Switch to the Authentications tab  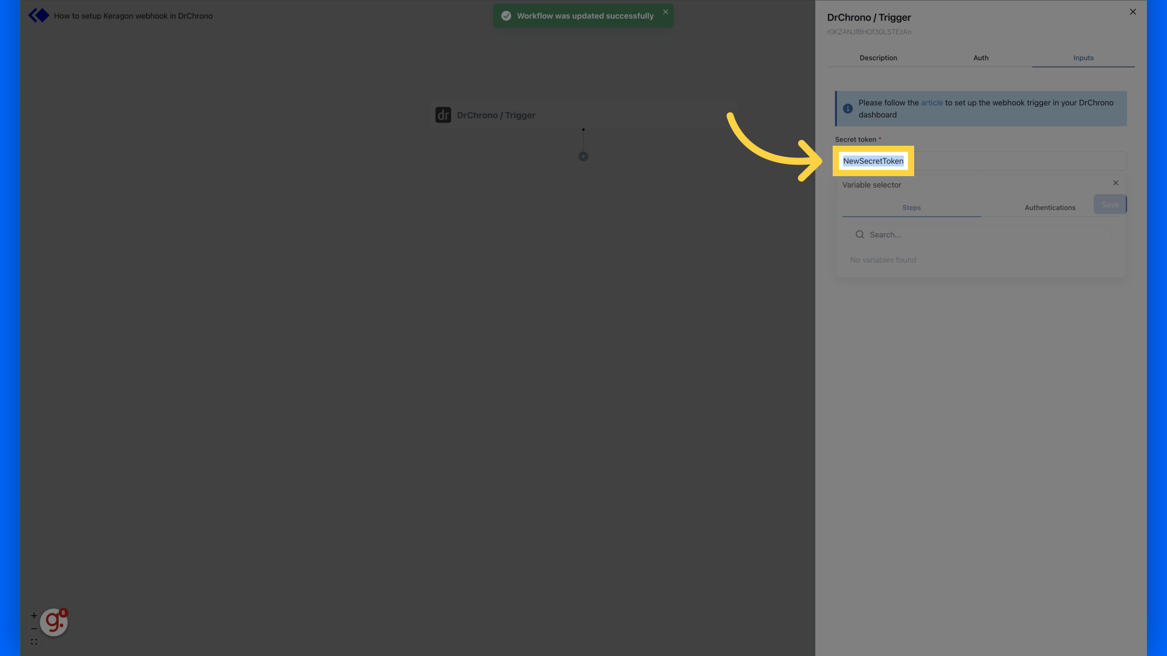tap(1050, 208)
